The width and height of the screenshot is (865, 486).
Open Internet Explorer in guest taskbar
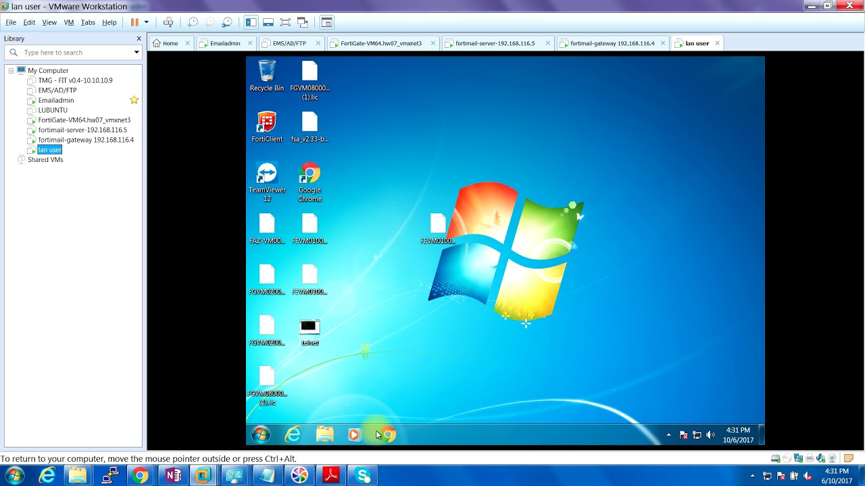click(293, 435)
